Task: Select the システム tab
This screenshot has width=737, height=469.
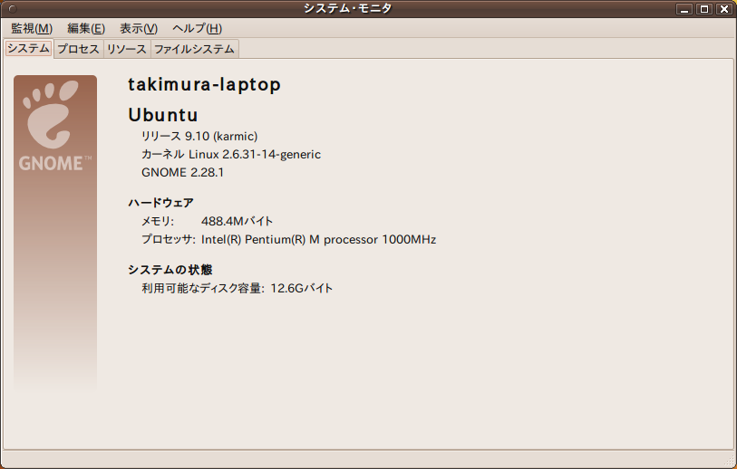Action: (x=28, y=48)
